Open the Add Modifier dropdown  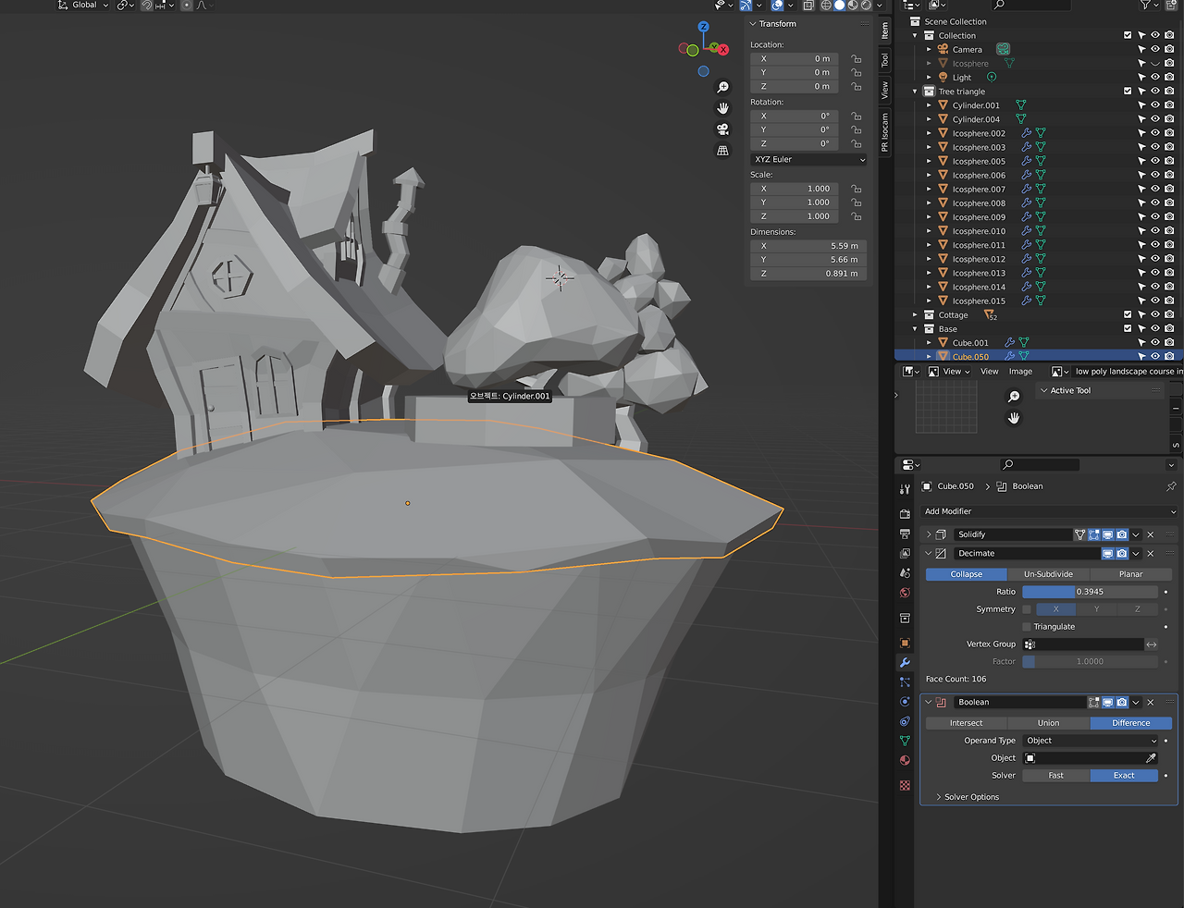pos(1049,511)
